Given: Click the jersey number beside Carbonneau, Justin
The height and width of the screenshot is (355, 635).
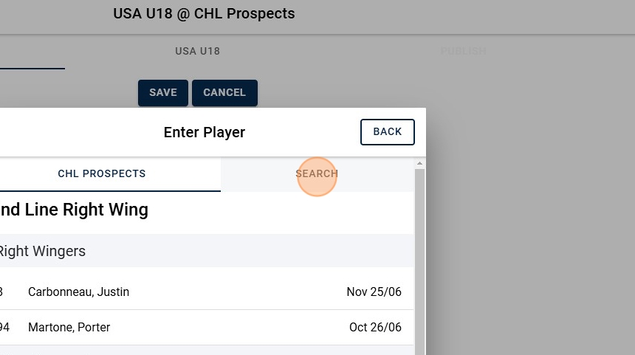Looking at the screenshot, I should click(x=1, y=292).
